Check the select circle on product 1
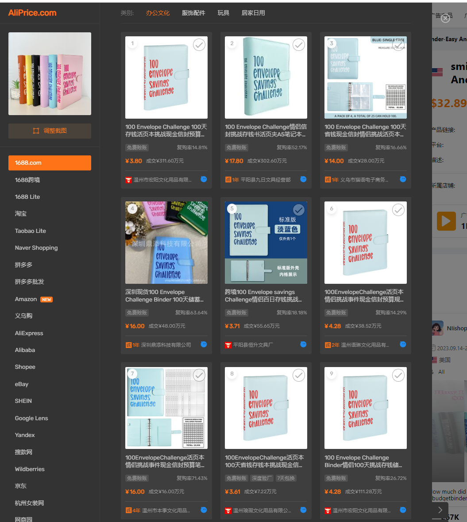Image resolution: width=467 pixels, height=522 pixels. tap(199, 45)
